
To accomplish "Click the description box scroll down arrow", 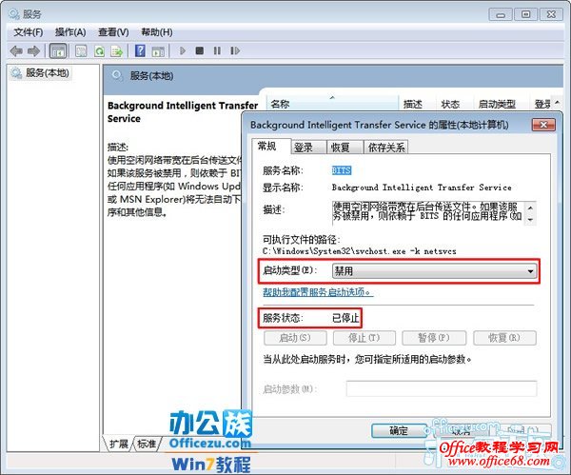I will [x=530, y=220].
